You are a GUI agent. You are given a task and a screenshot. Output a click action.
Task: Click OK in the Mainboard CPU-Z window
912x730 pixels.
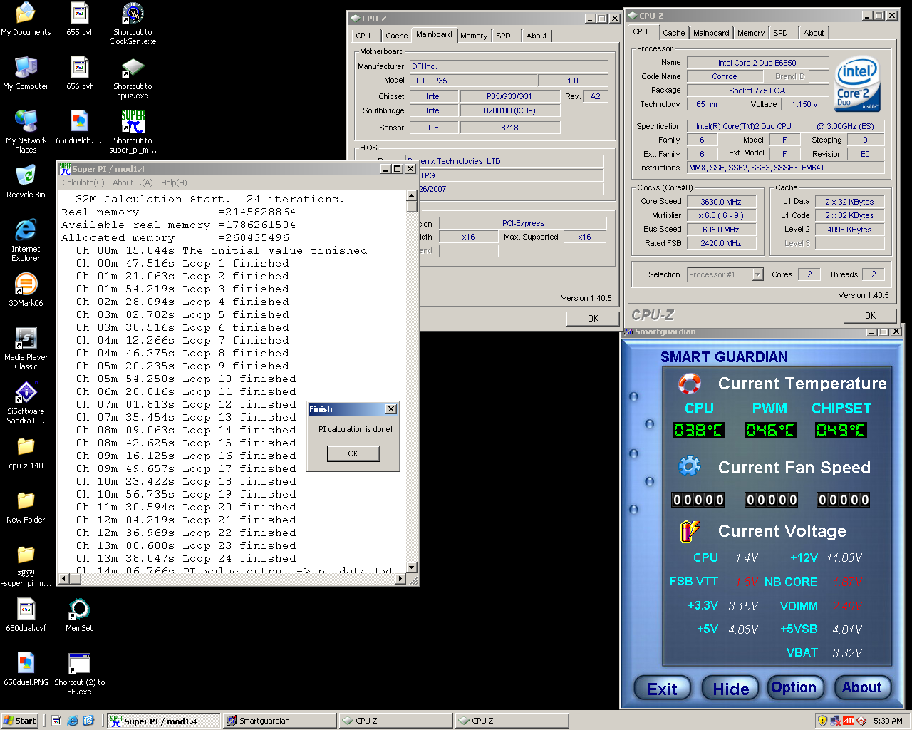point(593,319)
